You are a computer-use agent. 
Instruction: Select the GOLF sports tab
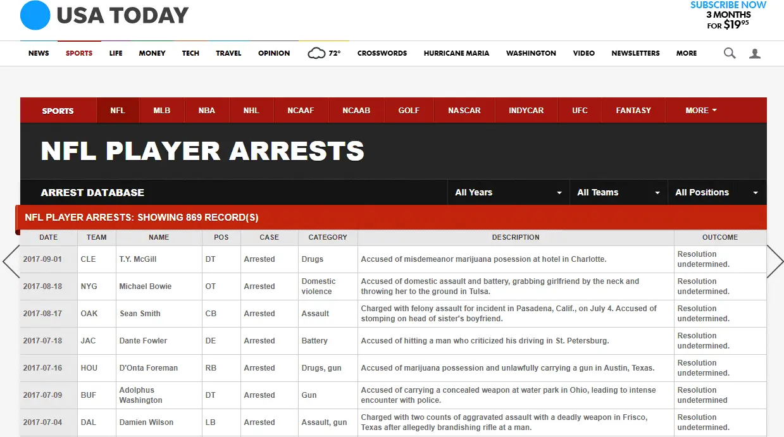pos(409,110)
